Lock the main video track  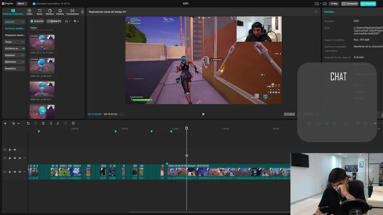(x=10, y=172)
